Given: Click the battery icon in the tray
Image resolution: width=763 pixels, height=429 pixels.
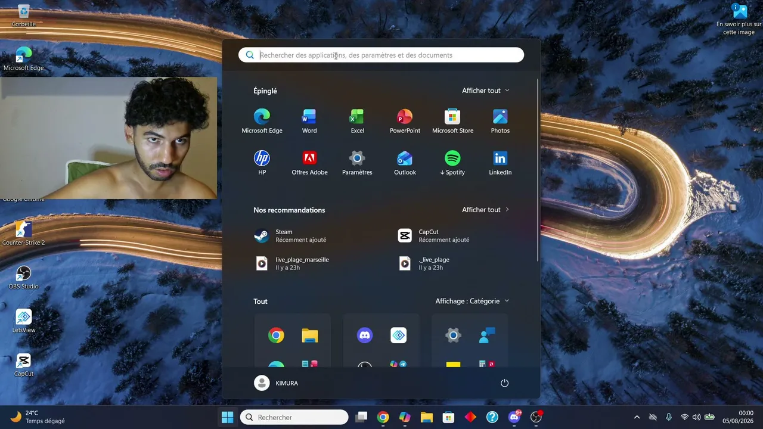Looking at the screenshot, I should tap(709, 417).
